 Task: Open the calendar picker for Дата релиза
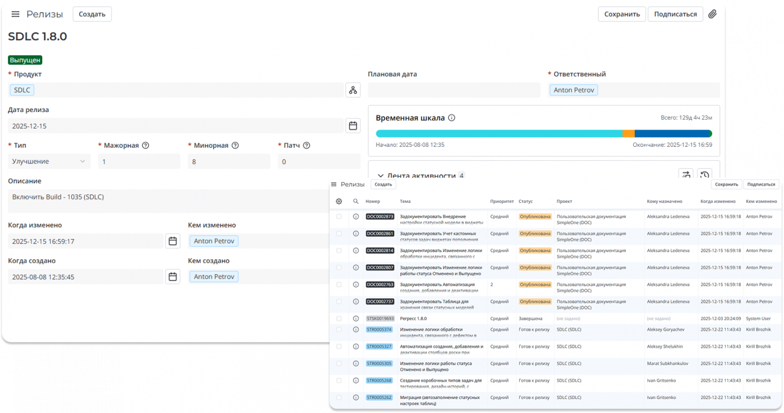(x=353, y=126)
